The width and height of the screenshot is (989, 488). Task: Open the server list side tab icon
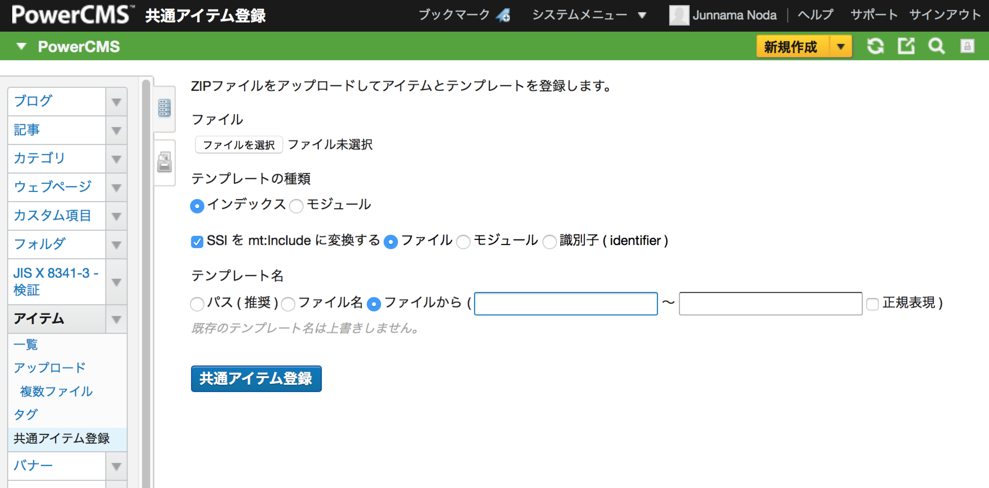tap(164, 108)
